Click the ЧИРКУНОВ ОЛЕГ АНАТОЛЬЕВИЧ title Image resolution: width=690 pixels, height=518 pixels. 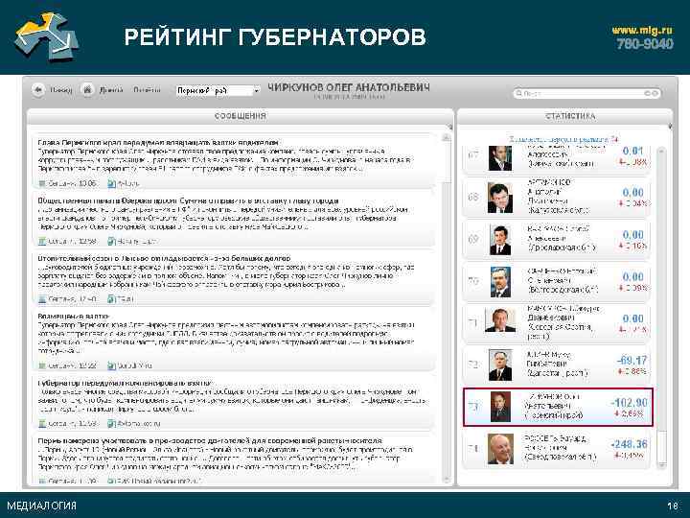coord(349,87)
